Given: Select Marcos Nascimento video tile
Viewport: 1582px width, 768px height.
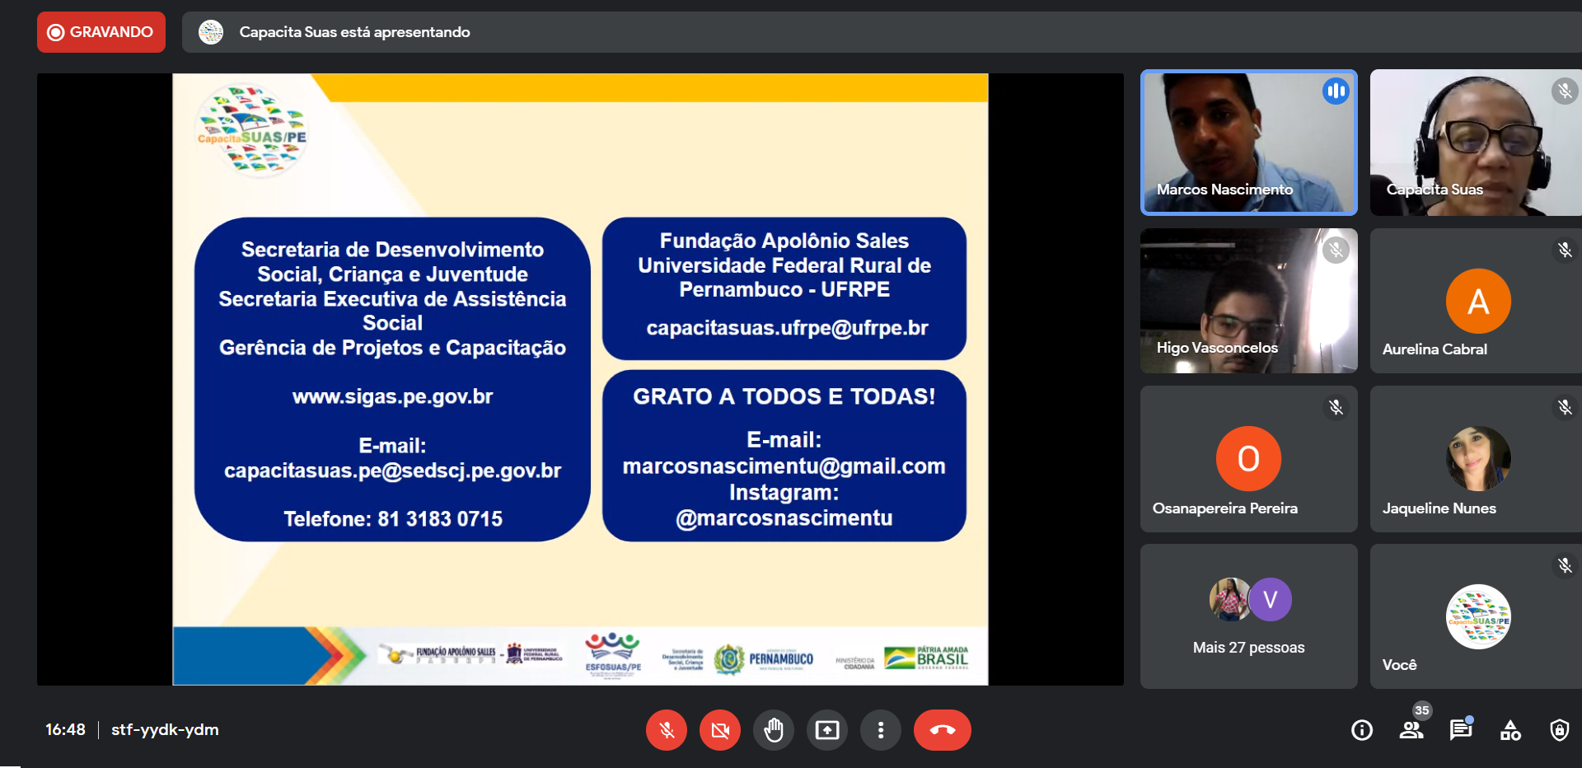Looking at the screenshot, I should [1248, 143].
